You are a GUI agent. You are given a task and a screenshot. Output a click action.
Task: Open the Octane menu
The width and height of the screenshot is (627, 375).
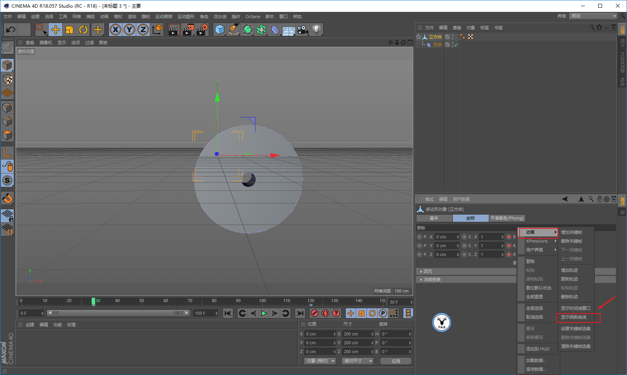(253, 17)
